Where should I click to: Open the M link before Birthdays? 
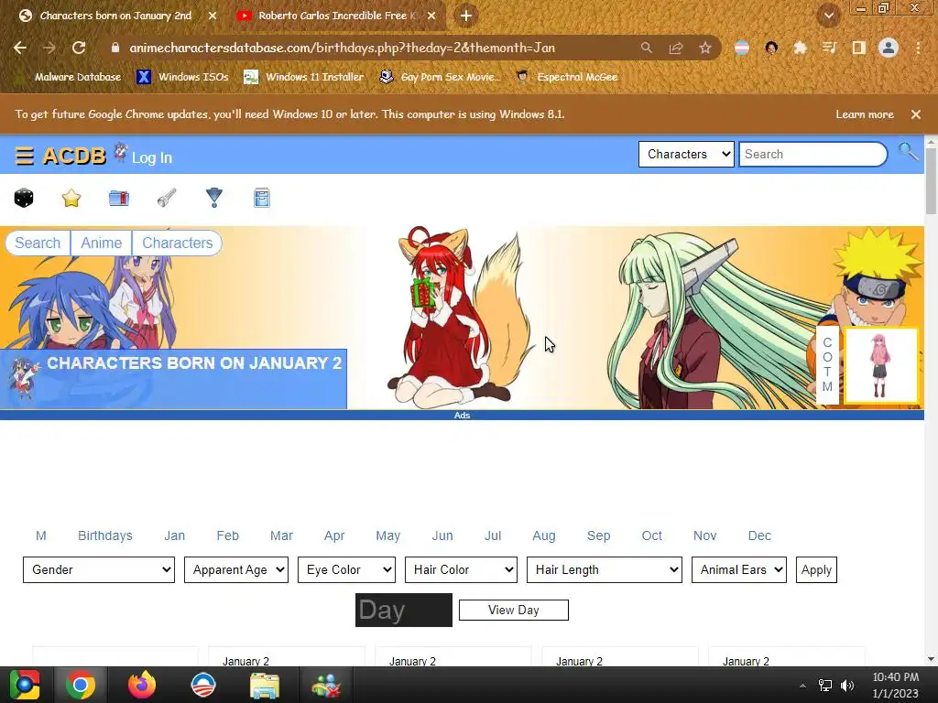(40, 535)
